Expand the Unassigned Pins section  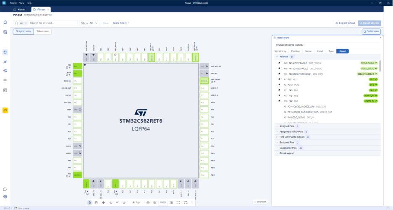[x=277, y=148]
